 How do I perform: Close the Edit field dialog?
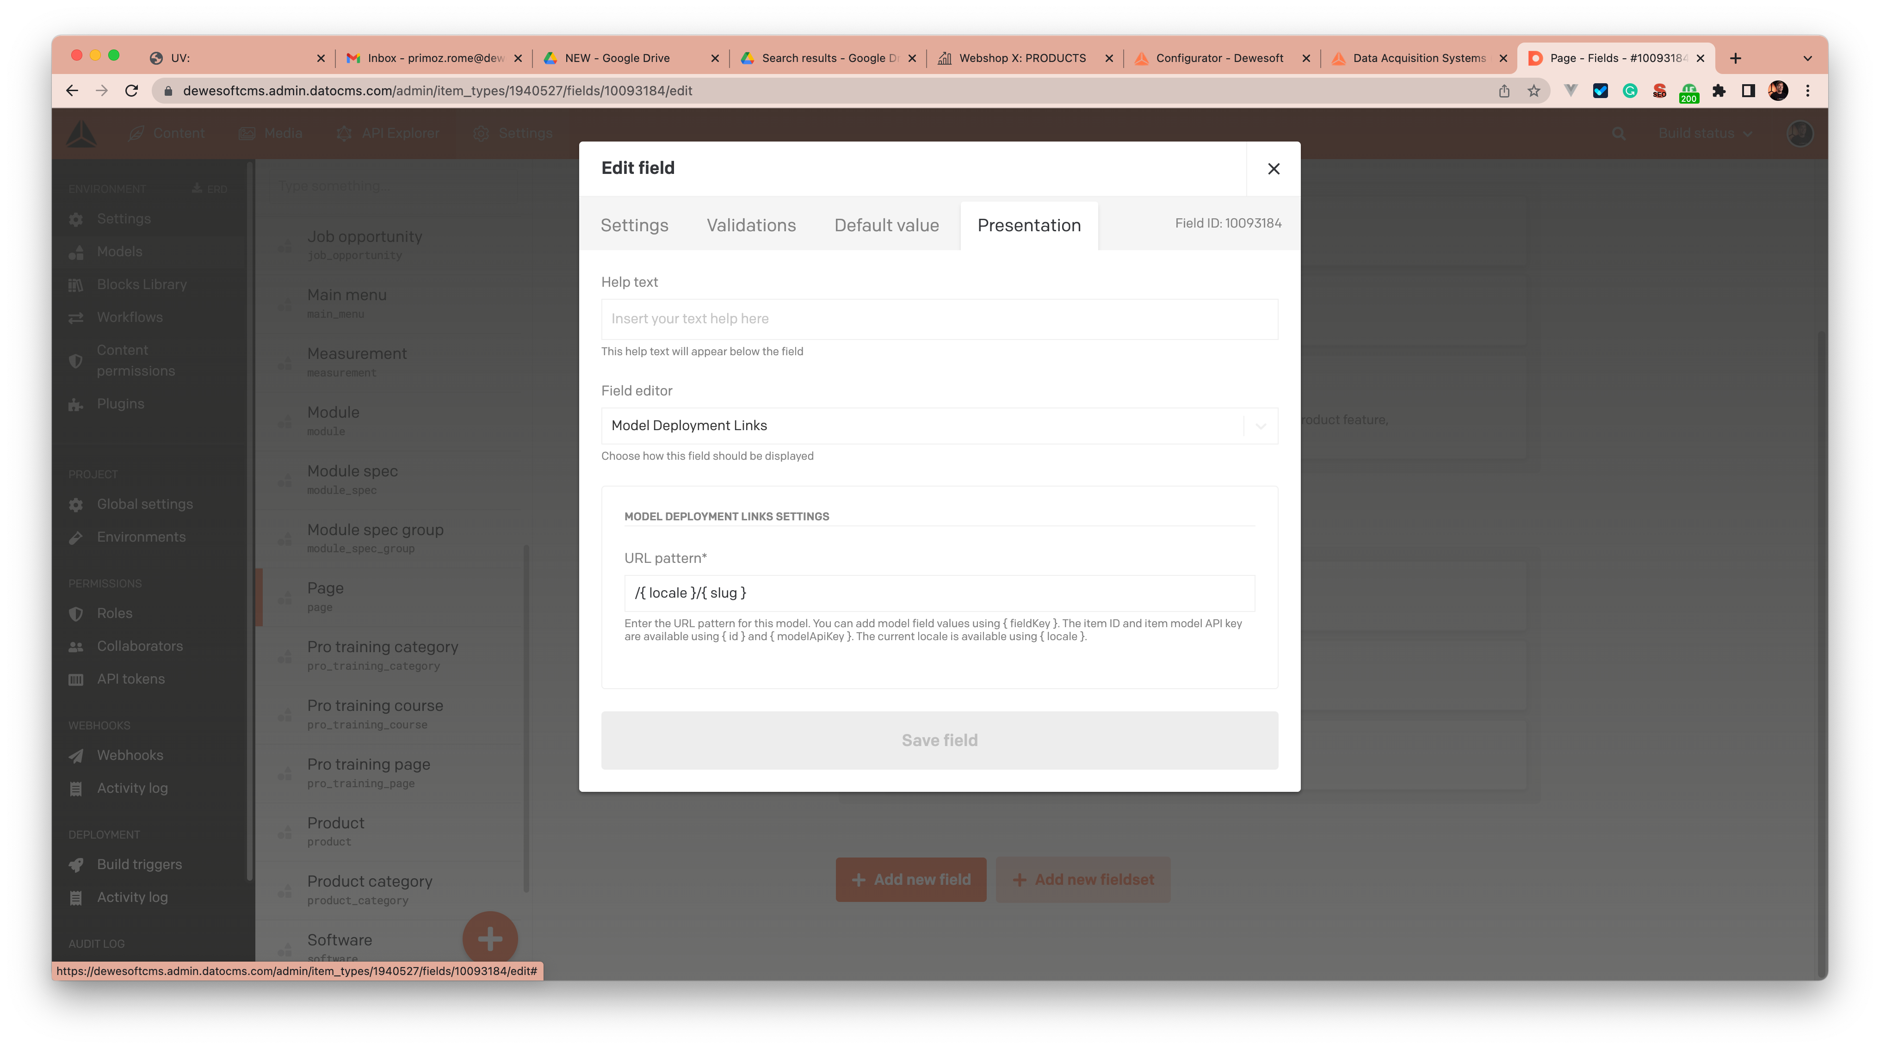click(1274, 168)
